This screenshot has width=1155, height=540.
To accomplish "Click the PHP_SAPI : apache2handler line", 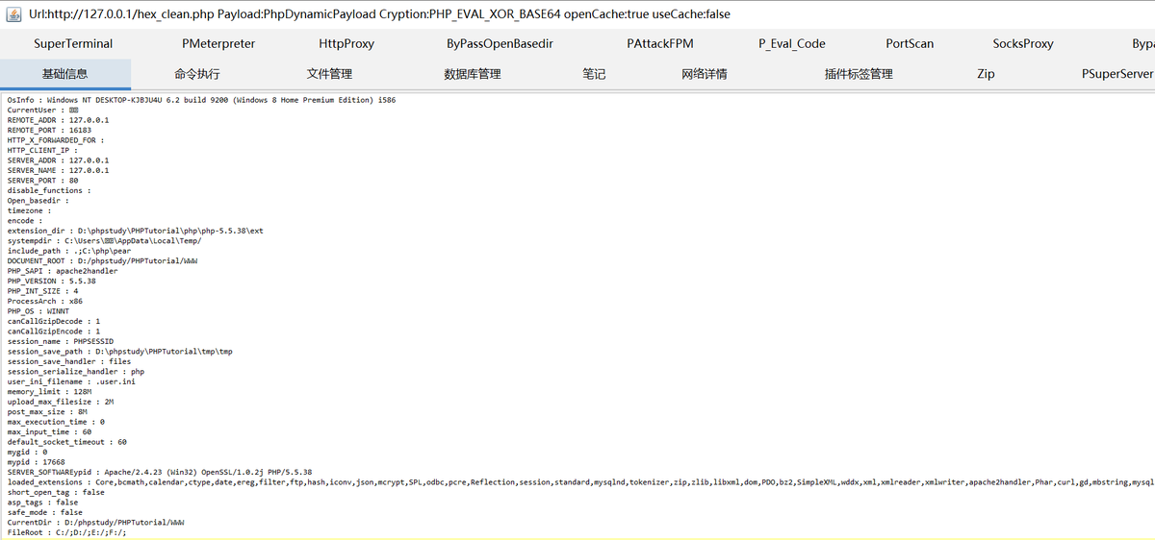I will [63, 271].
